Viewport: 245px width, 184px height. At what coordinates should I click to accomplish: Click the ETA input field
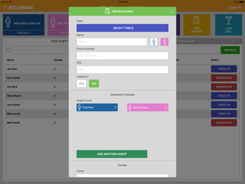[x=122, y=70]
